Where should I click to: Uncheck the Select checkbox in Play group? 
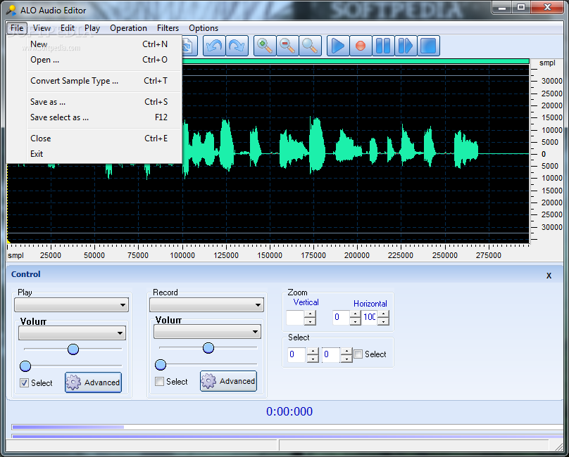(x=25, y=383)
